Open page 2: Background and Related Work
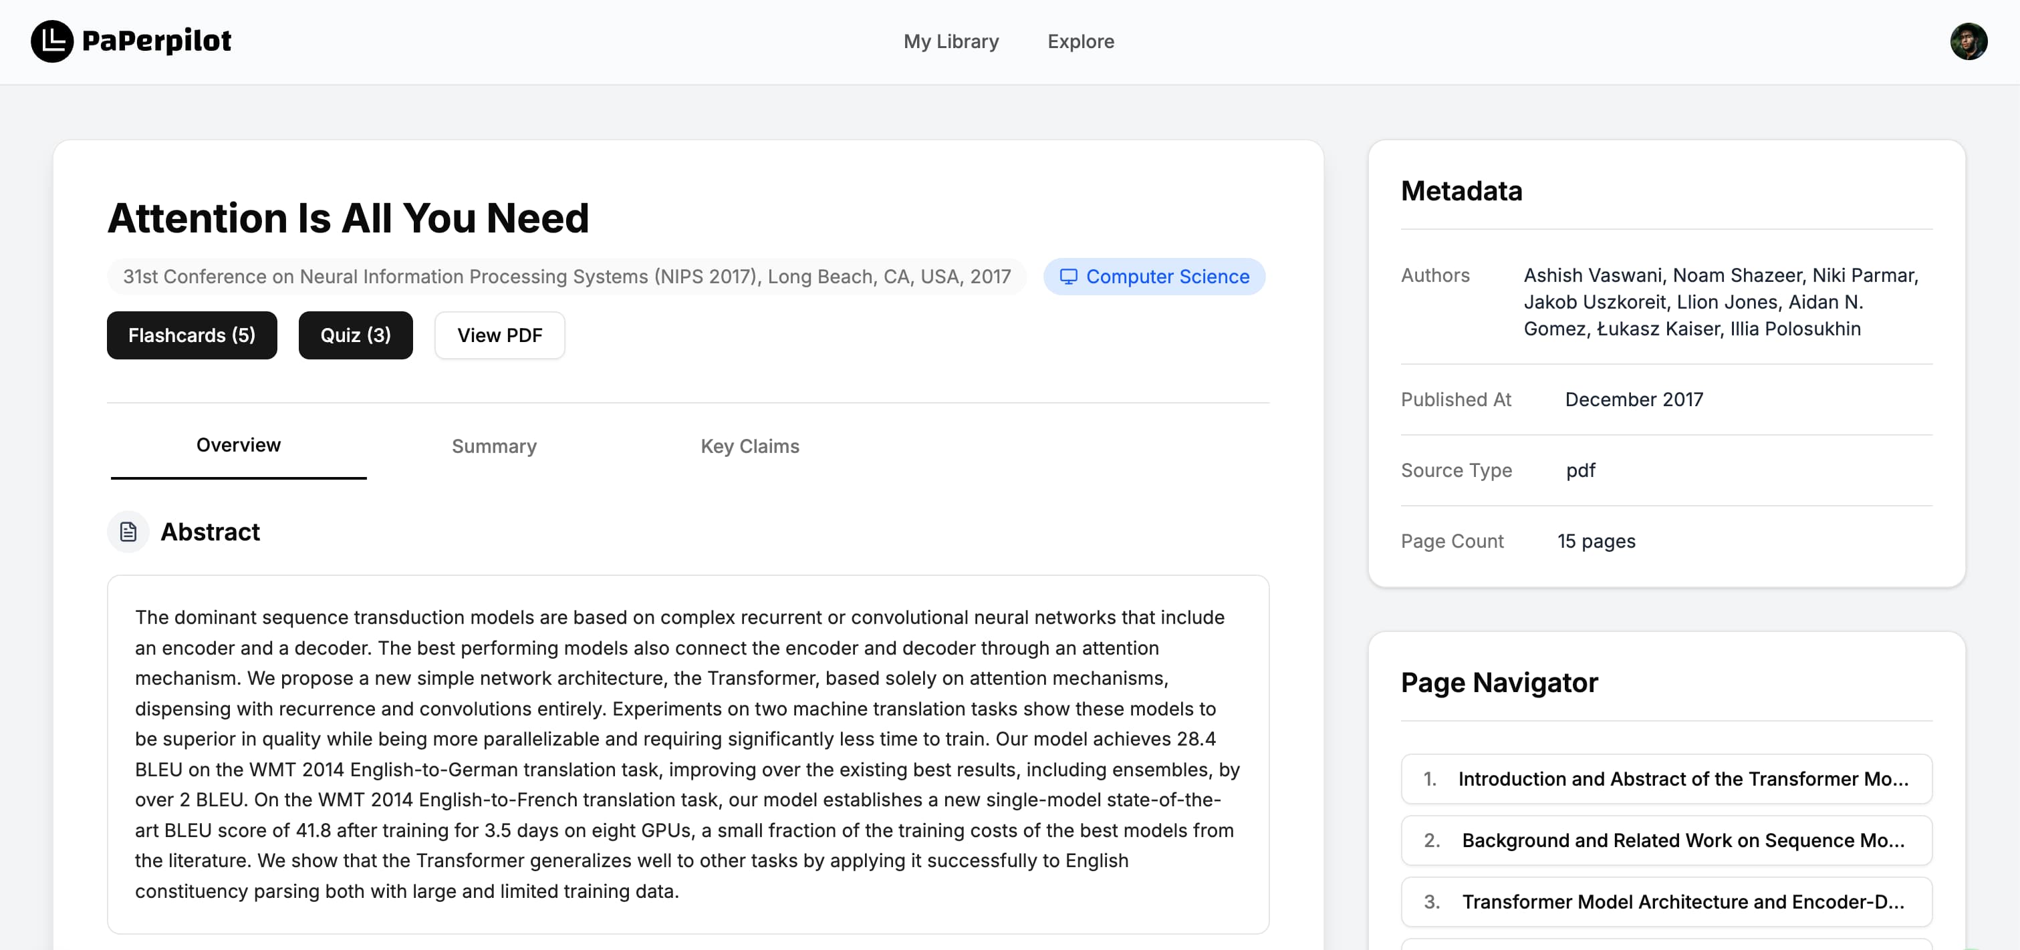The width and height of the screenshot is (2020, 950). tap(1666, 840)
